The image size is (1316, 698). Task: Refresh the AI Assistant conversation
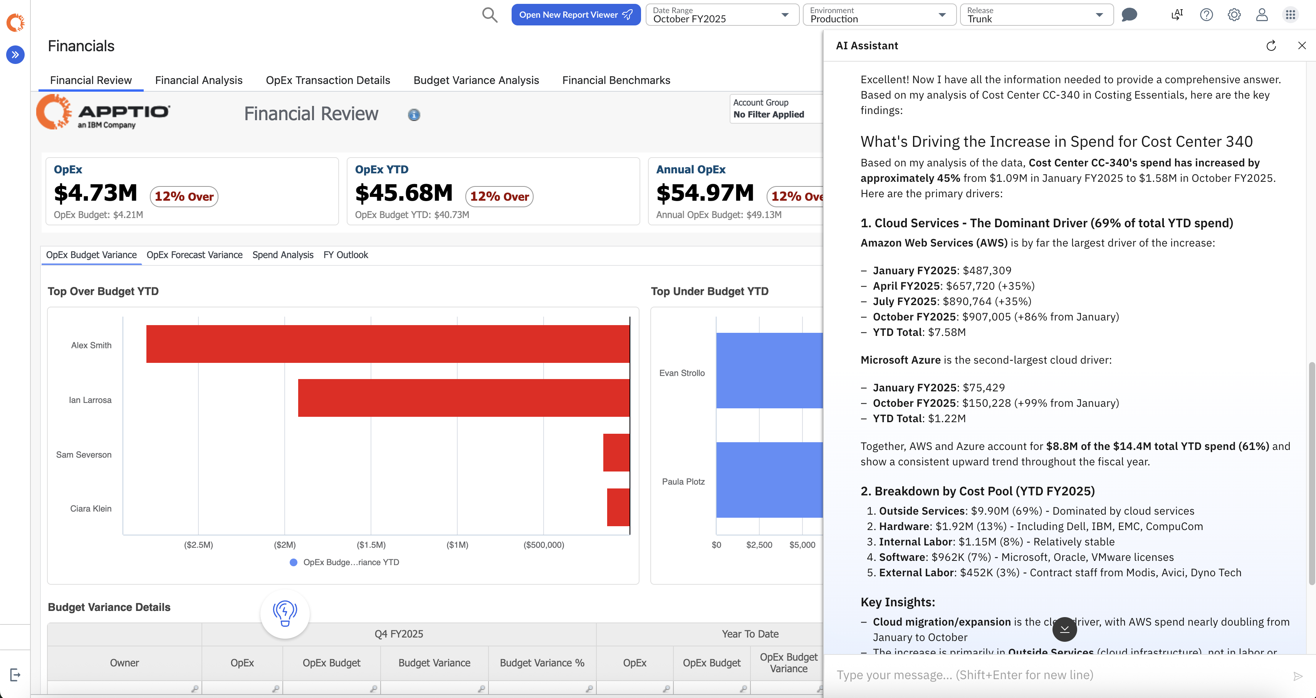1271,46
